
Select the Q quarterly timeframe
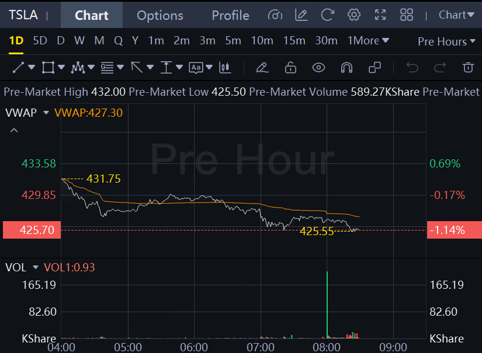click(x=118, y=40)
